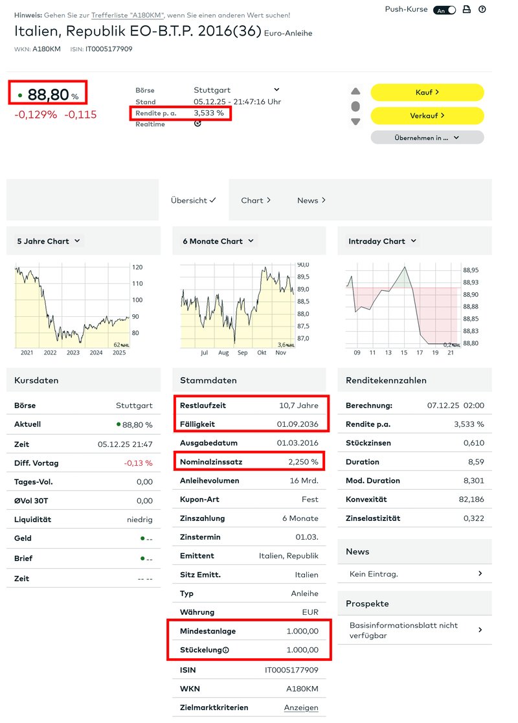Click the info icon next to Stückelung

coord(226,650)
